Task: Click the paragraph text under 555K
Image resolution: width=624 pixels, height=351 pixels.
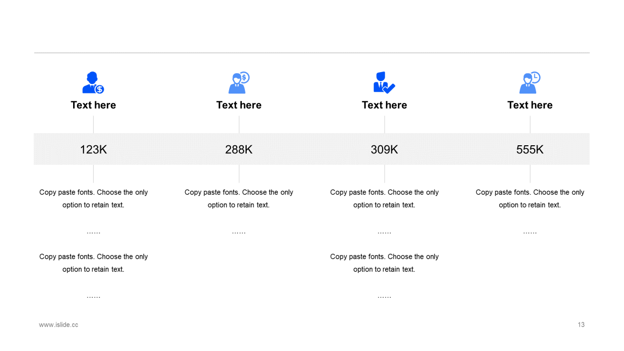Action: 530,198
